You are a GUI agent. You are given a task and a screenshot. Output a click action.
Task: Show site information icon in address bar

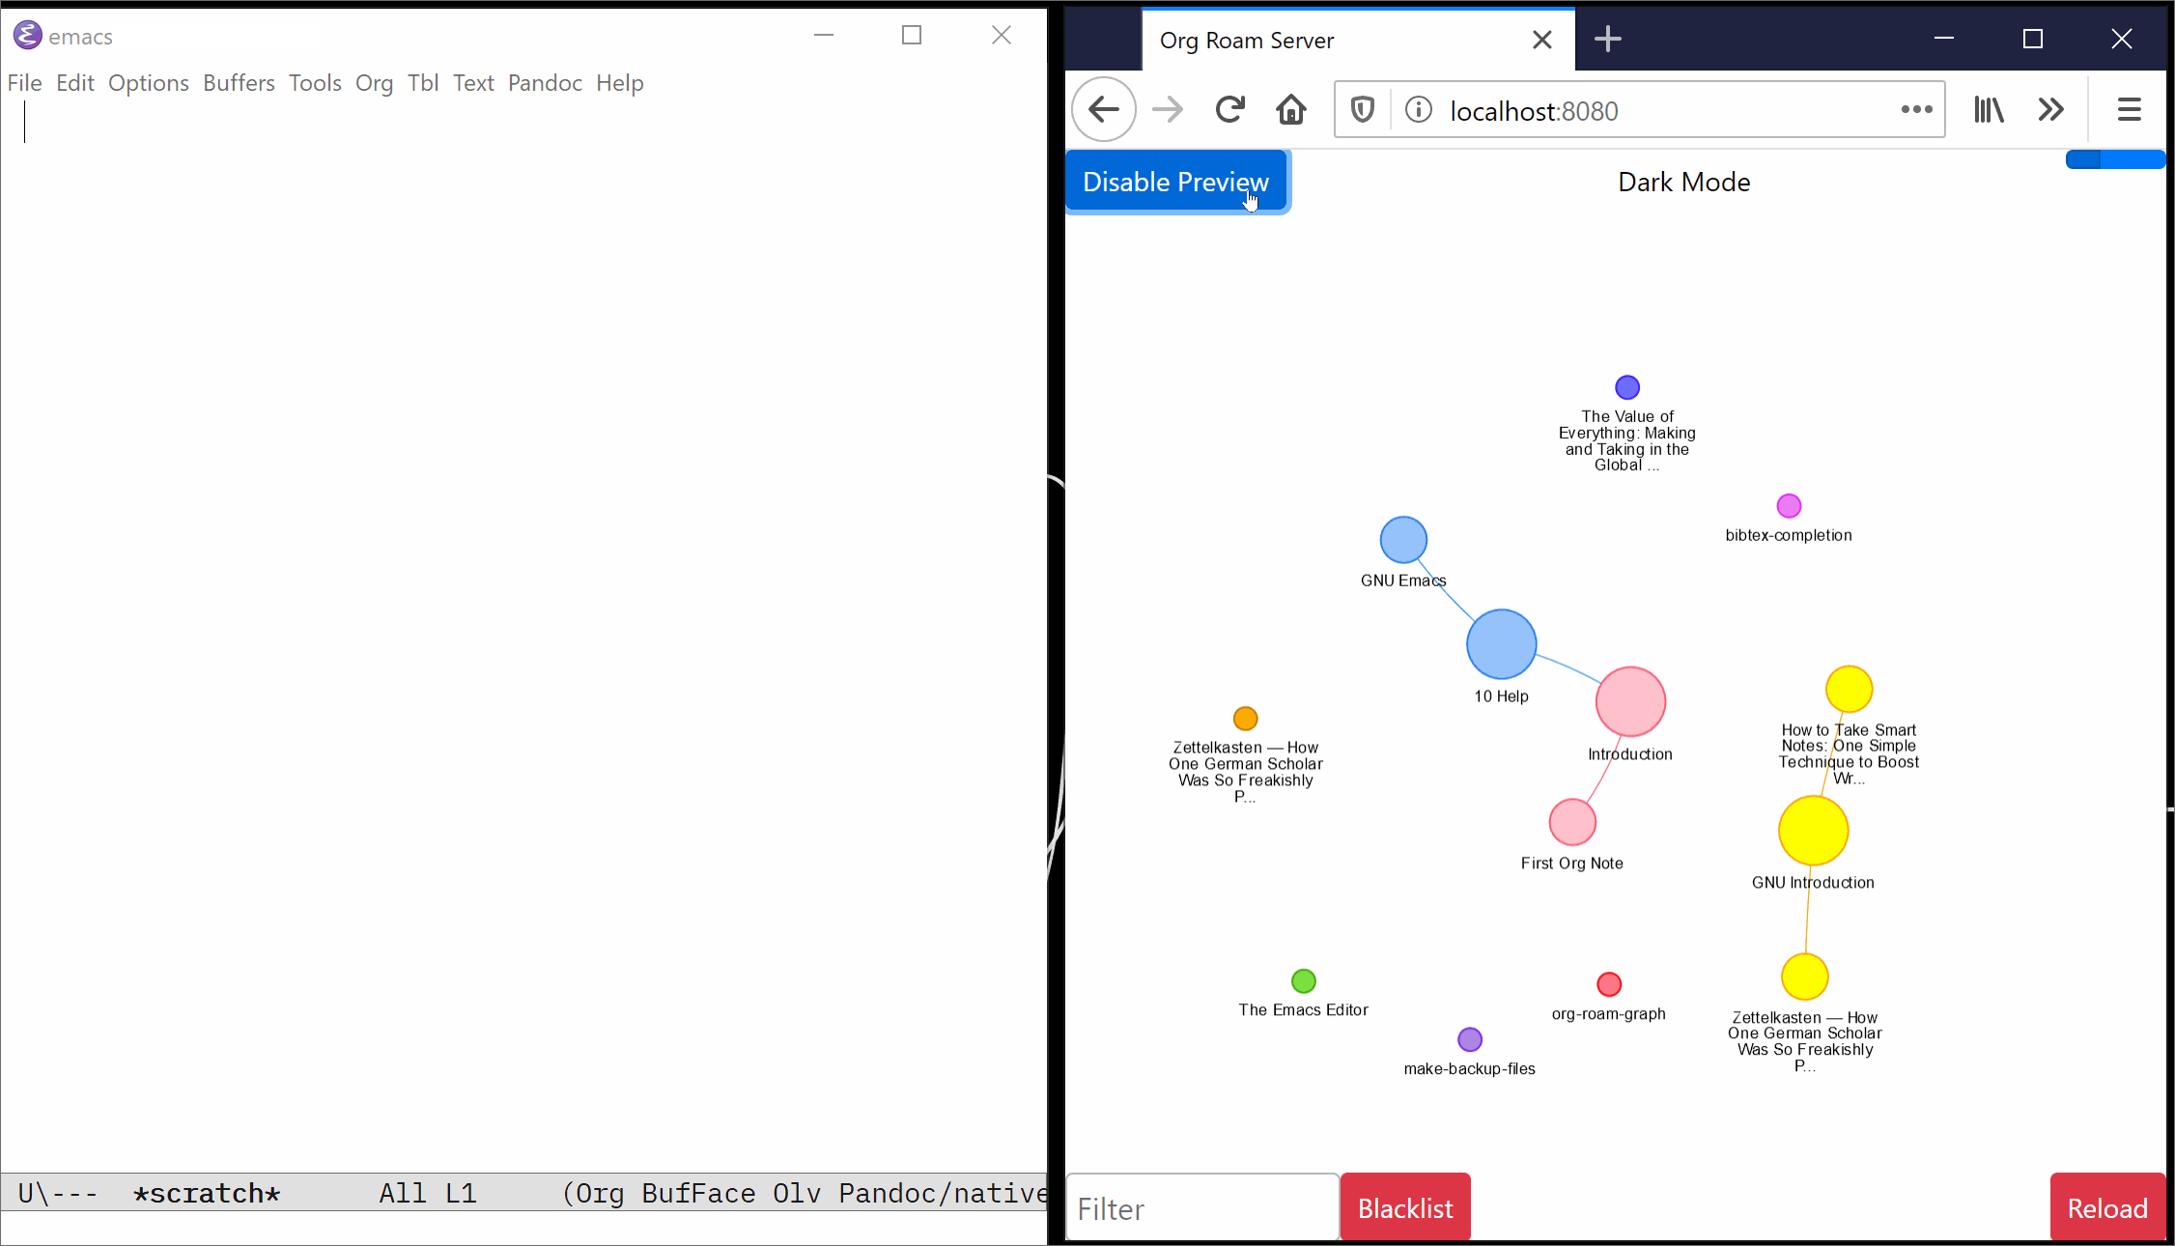pyautogui.click(x=1419, y=110)
